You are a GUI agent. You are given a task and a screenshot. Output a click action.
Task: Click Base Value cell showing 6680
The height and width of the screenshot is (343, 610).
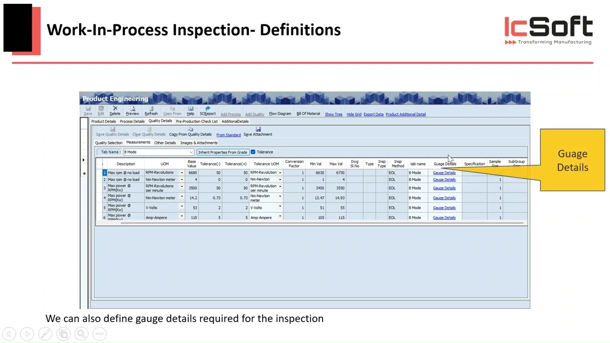coord(192,173)
